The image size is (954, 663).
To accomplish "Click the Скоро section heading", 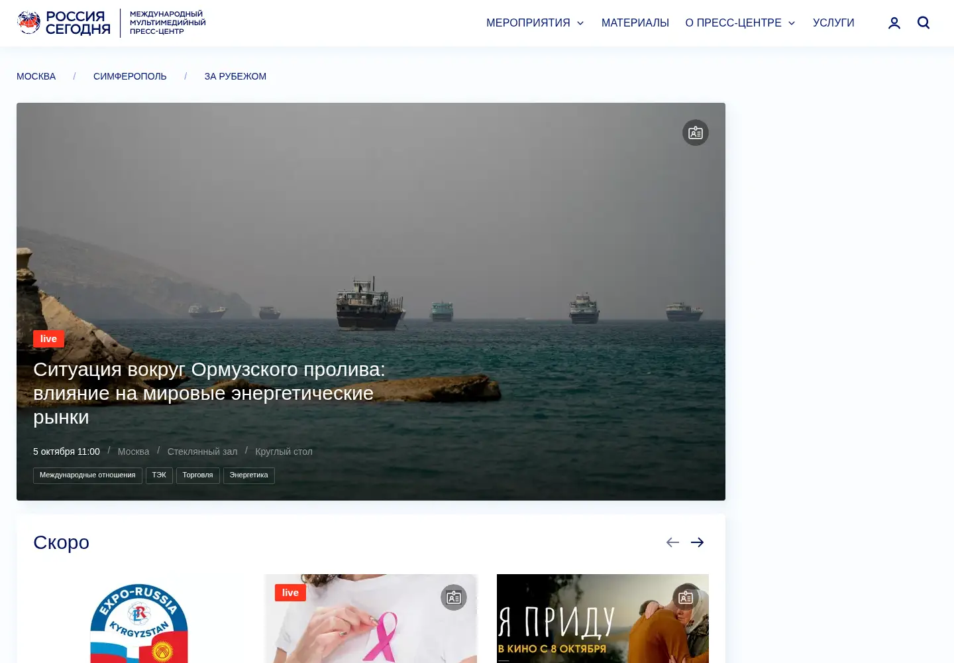I will point(61,542).
